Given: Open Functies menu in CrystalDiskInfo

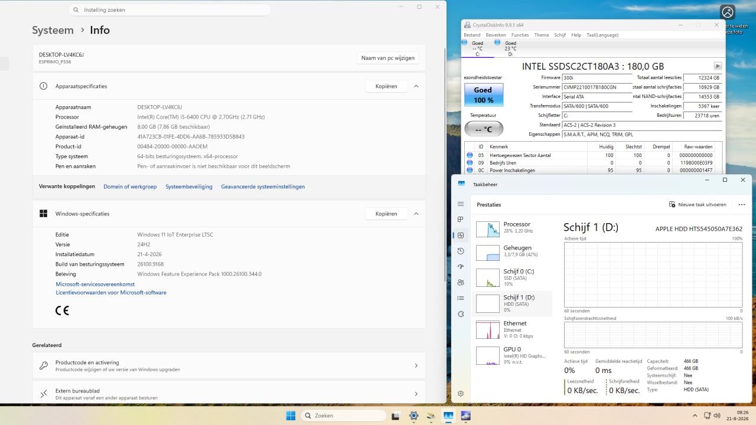Looking at the screenshot, I should (x=520, y=35).
